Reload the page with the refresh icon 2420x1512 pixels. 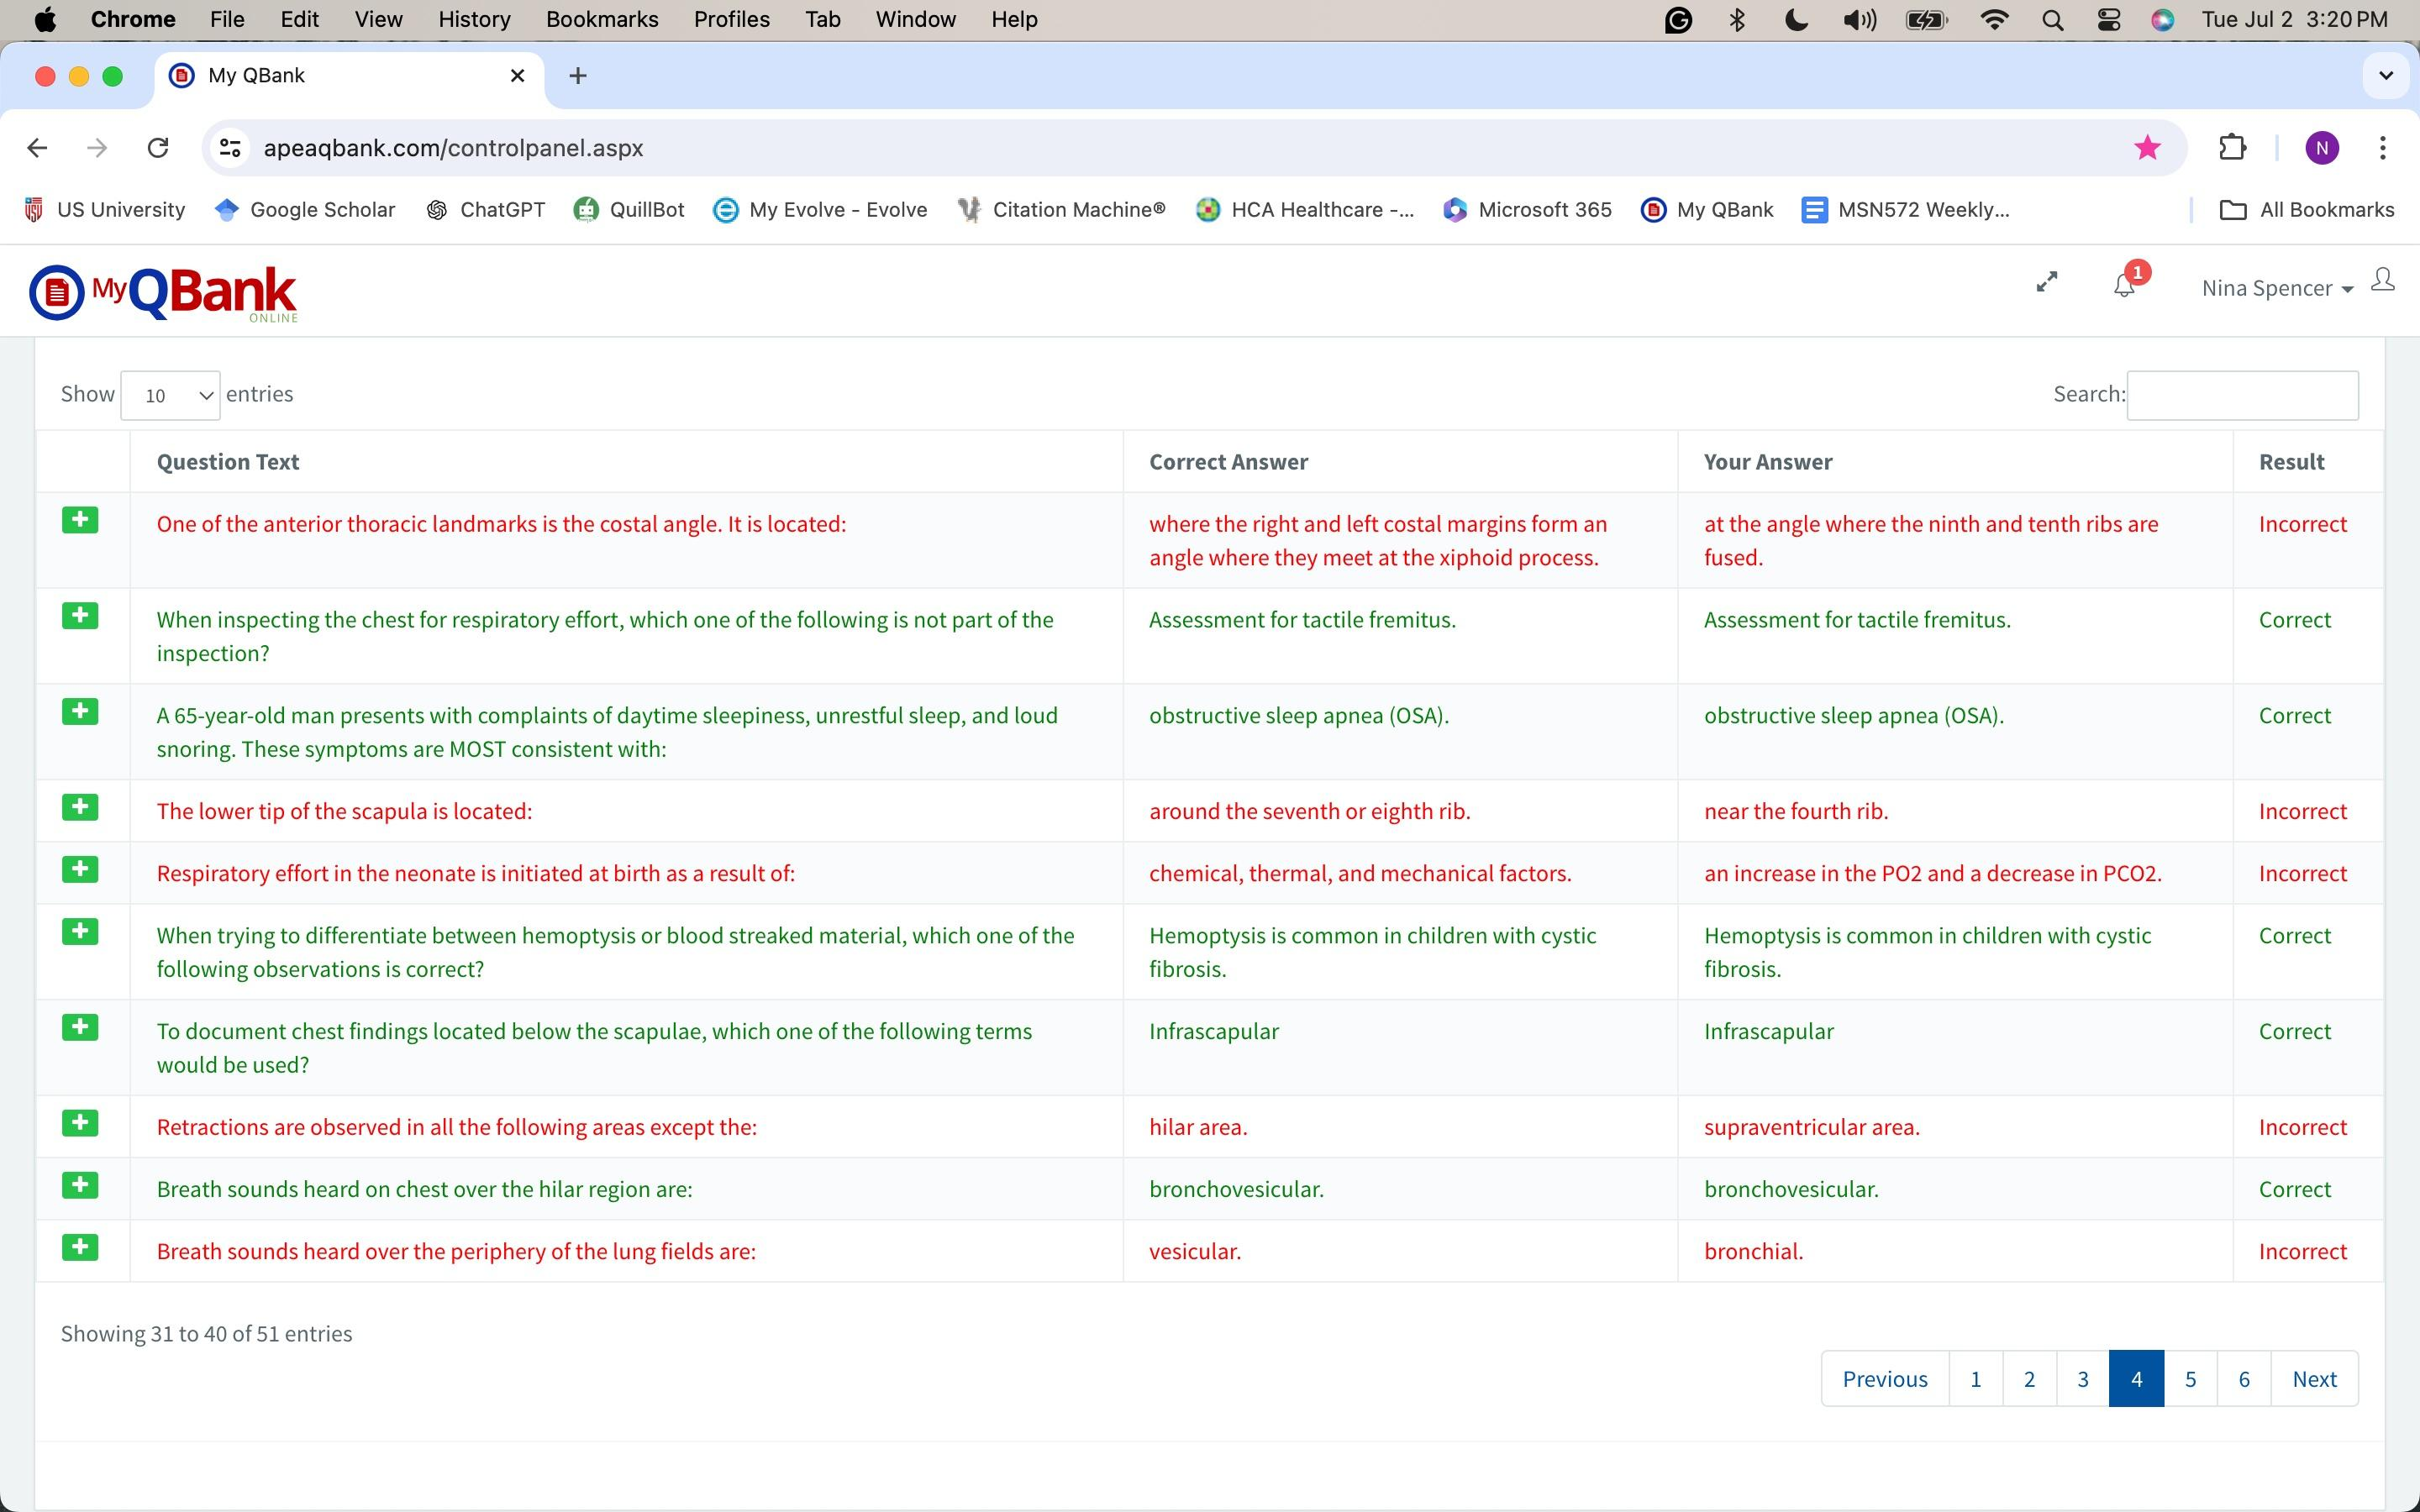point(158,148)
